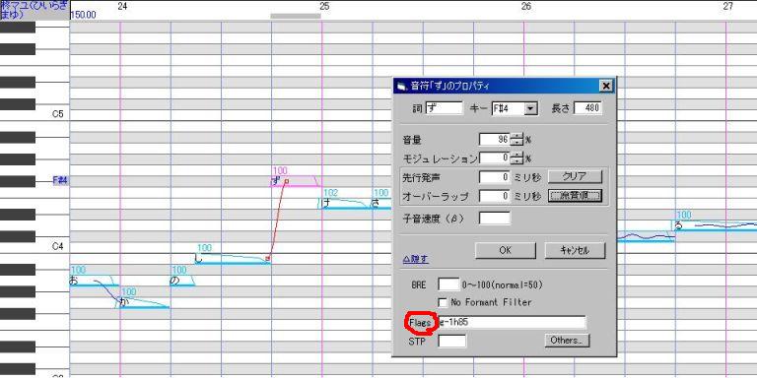
Task: Select the pink ず note in piano roll
Action: pos(295,181)
